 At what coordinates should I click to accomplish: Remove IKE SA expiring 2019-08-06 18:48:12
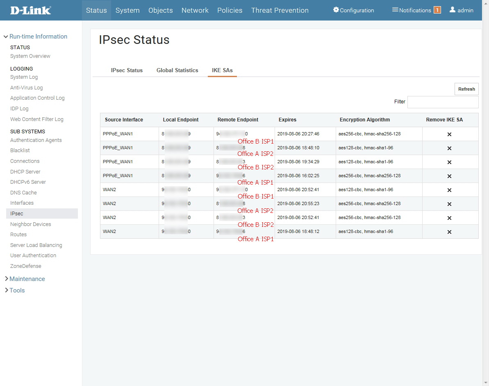pyautogui.click(x=449, y=232)
